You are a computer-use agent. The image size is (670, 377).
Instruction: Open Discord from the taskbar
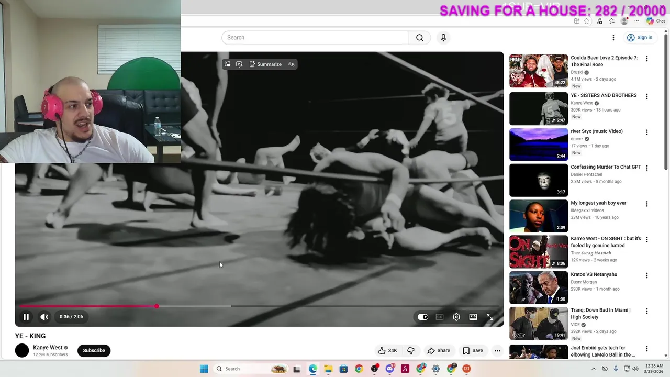(x=389, y=369)
